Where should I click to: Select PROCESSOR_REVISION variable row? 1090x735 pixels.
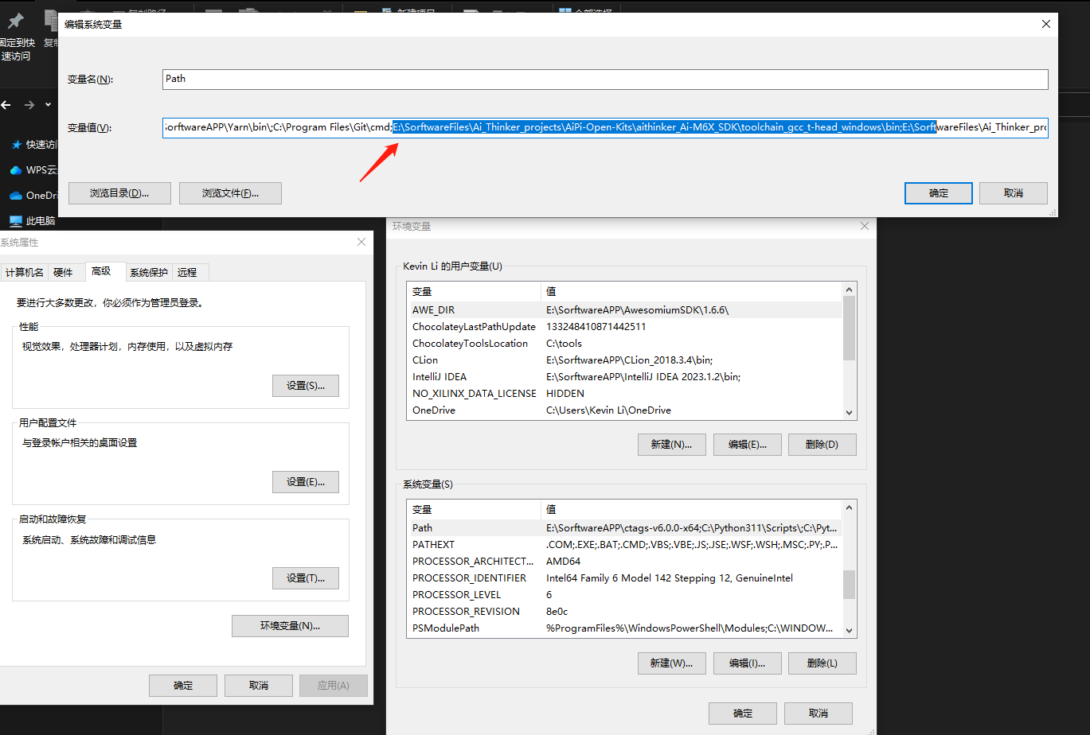[624, 612]
